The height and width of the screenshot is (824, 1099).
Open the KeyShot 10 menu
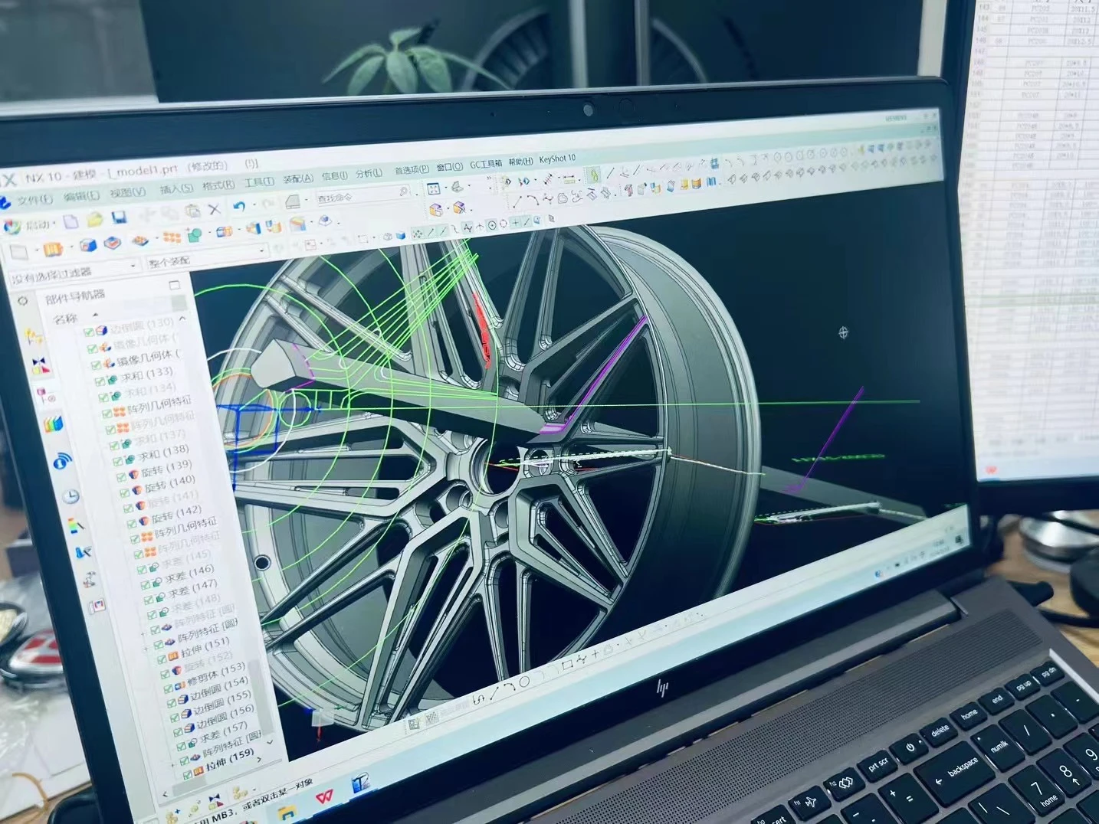click(557, 159)
